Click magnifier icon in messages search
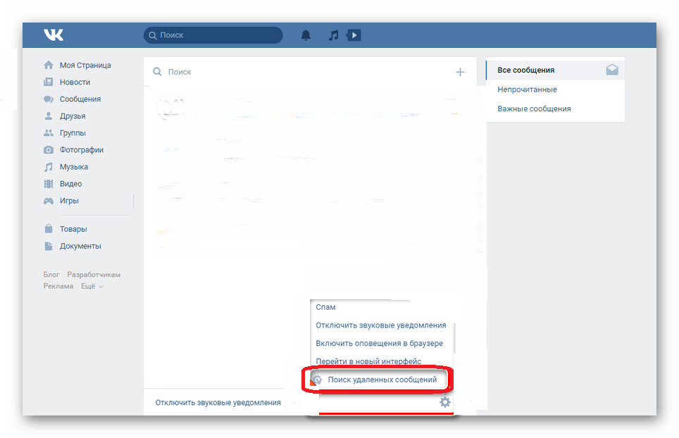 [x=157, y=71]
